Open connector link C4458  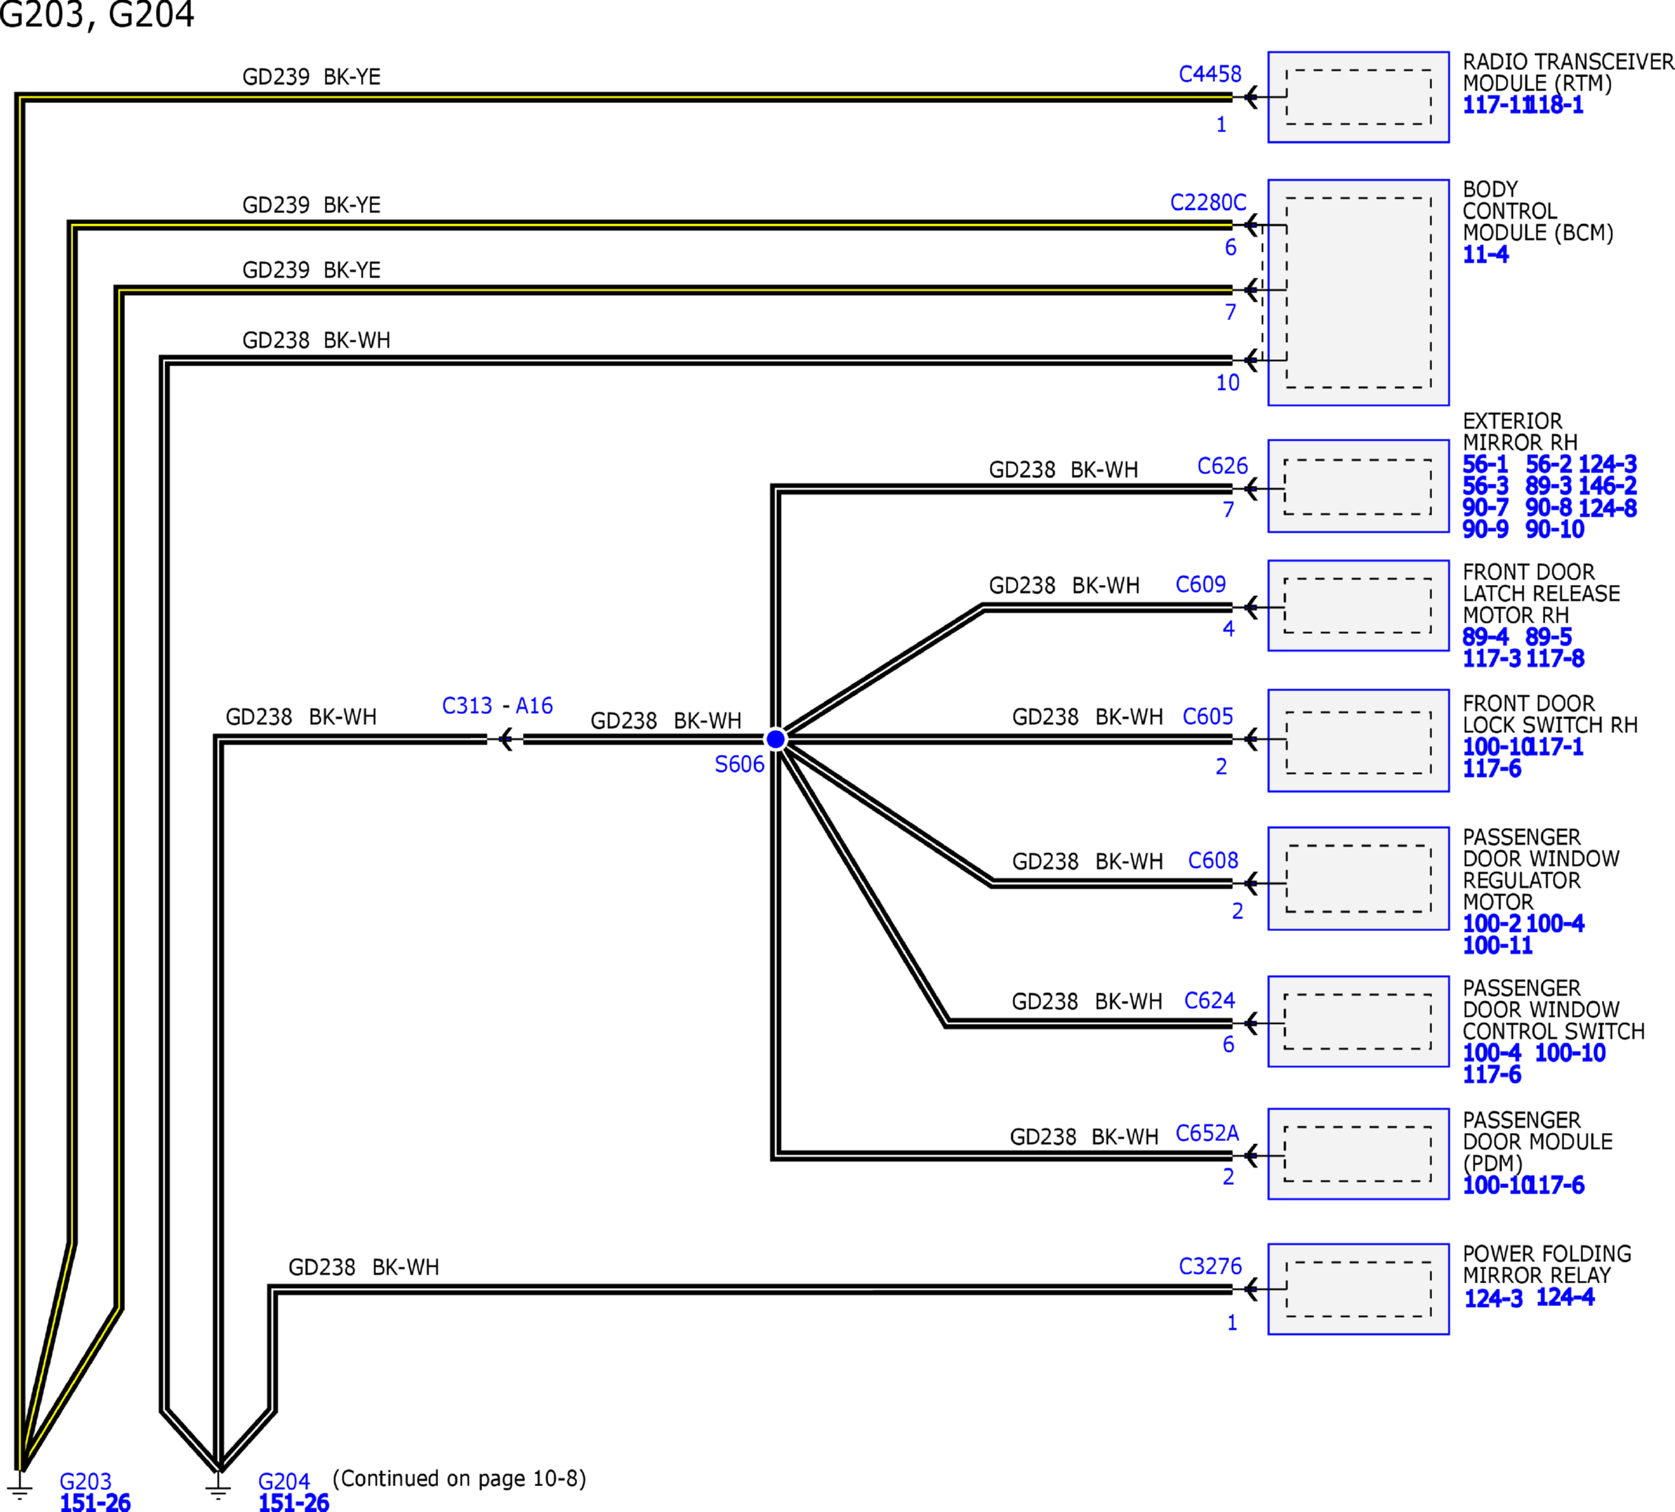pyautogui.click(x=1209, y=74)
